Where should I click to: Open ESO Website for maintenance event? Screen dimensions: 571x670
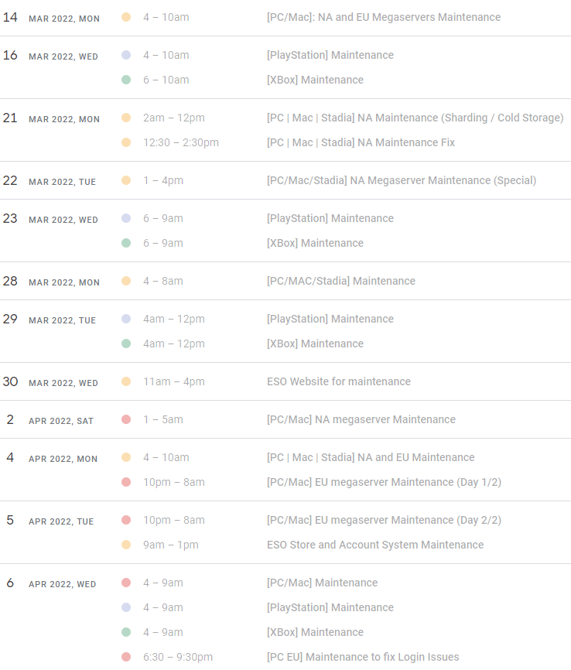click(x=338, y=381)
